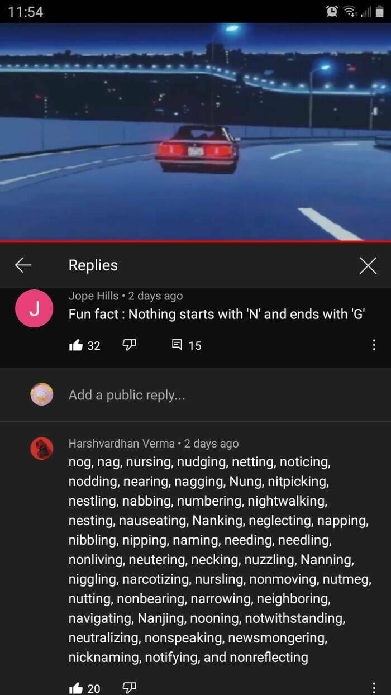Tap the video player showing the car
391x695 pixels.
pos(195,131)
